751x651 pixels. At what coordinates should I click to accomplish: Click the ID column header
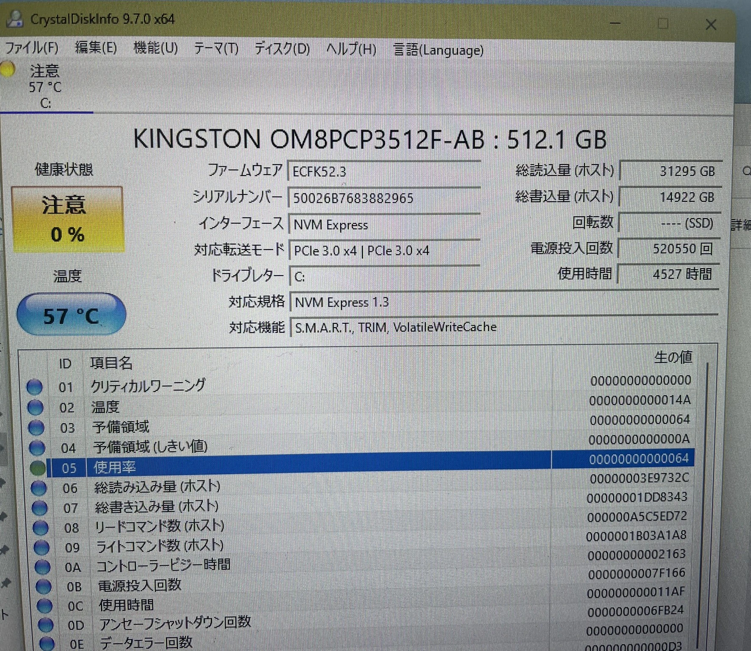[x=65, y=364]
